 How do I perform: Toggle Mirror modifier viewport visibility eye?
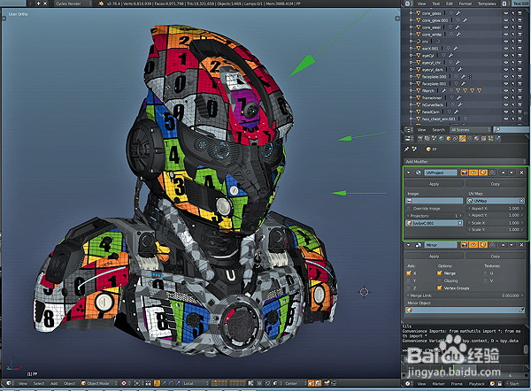[x=473, y=245]
